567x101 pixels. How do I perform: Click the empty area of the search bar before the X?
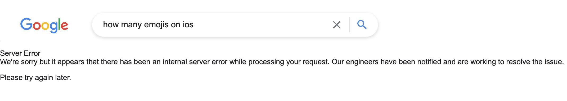(x=262, y=25)
